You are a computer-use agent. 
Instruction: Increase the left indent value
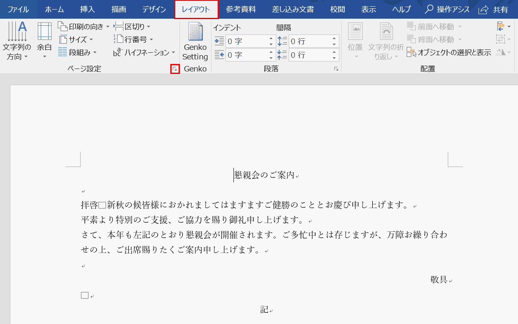click(x=271, y=39)
